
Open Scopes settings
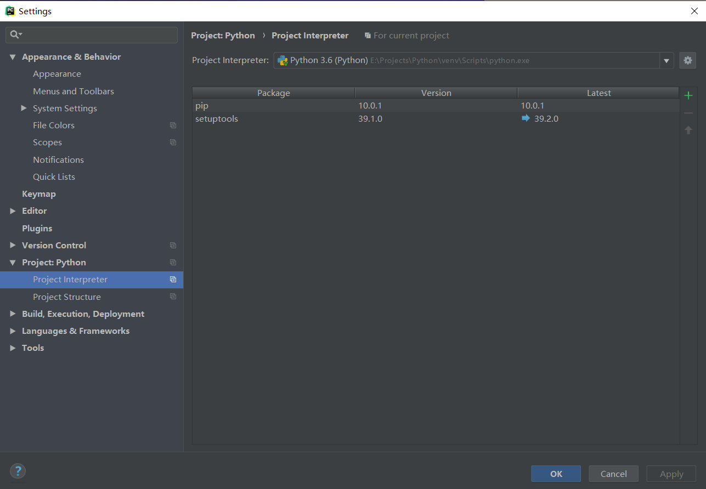pos(47,143)
